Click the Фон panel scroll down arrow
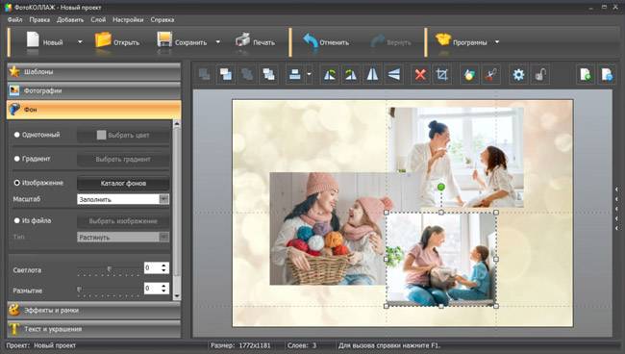Viewport: 625px width, 354px height. (177, 296)
